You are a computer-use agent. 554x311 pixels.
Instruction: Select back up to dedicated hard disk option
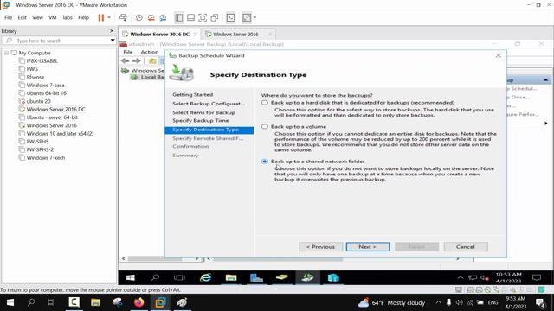(x=265, y=103)
